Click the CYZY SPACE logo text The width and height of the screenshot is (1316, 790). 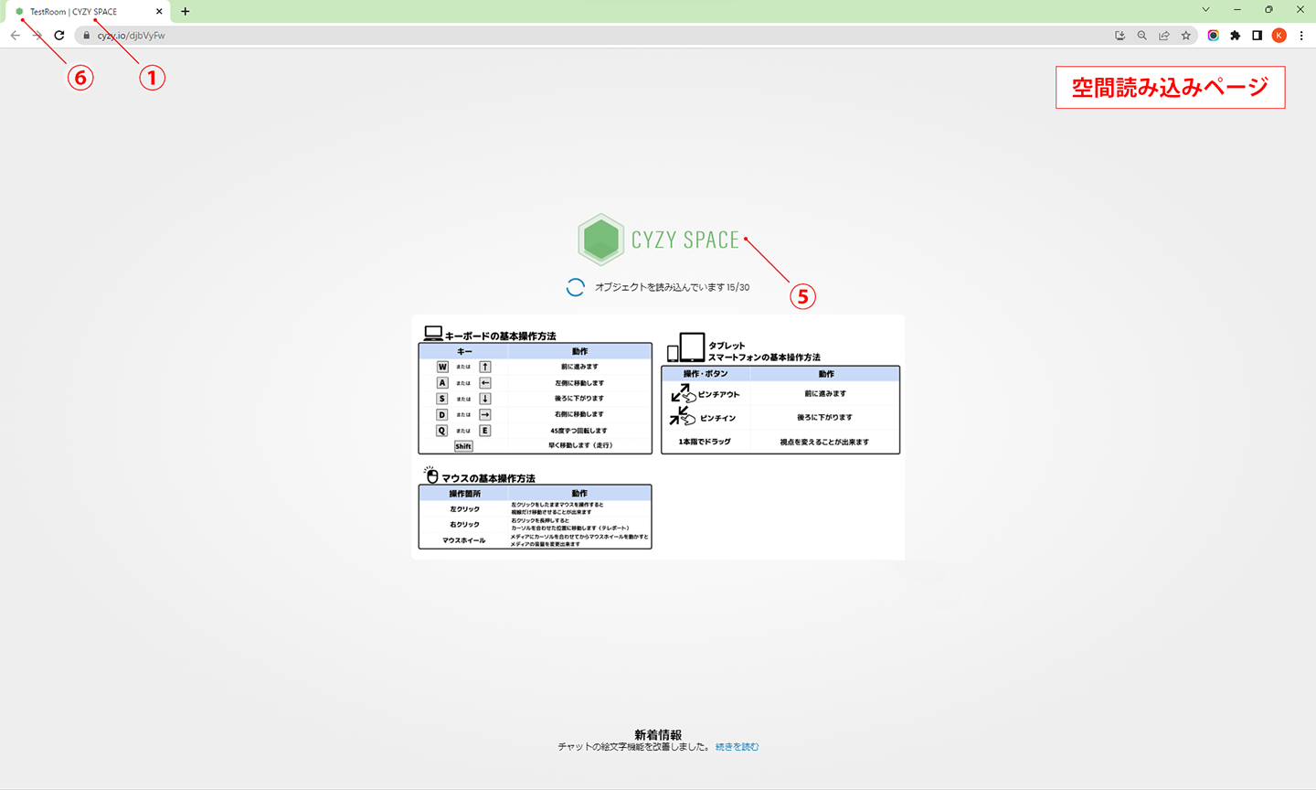(685, 240)
